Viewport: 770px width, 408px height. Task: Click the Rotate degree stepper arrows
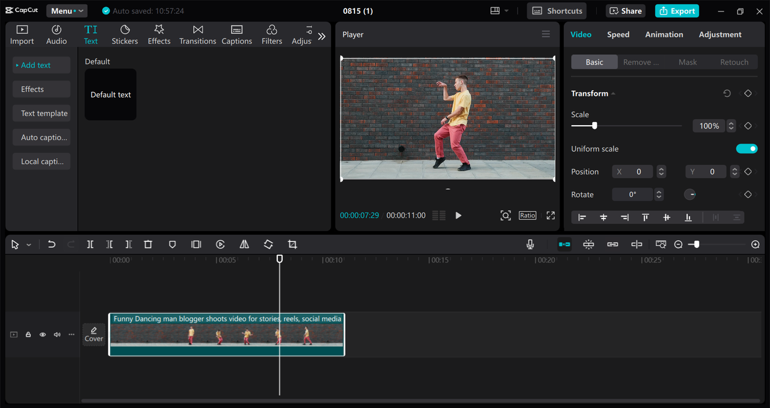click(659, 194)
